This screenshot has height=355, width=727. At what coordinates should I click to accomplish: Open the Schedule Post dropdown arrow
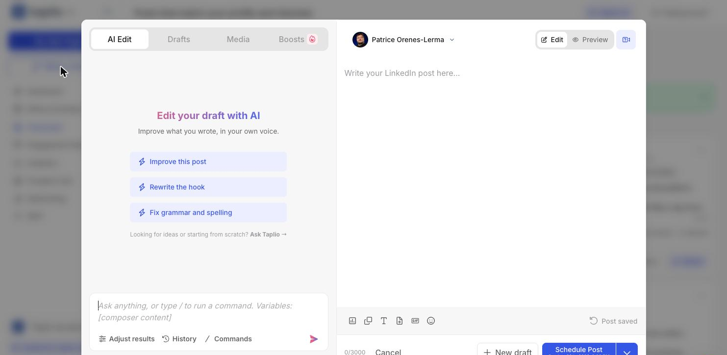[x=627, y=350]
